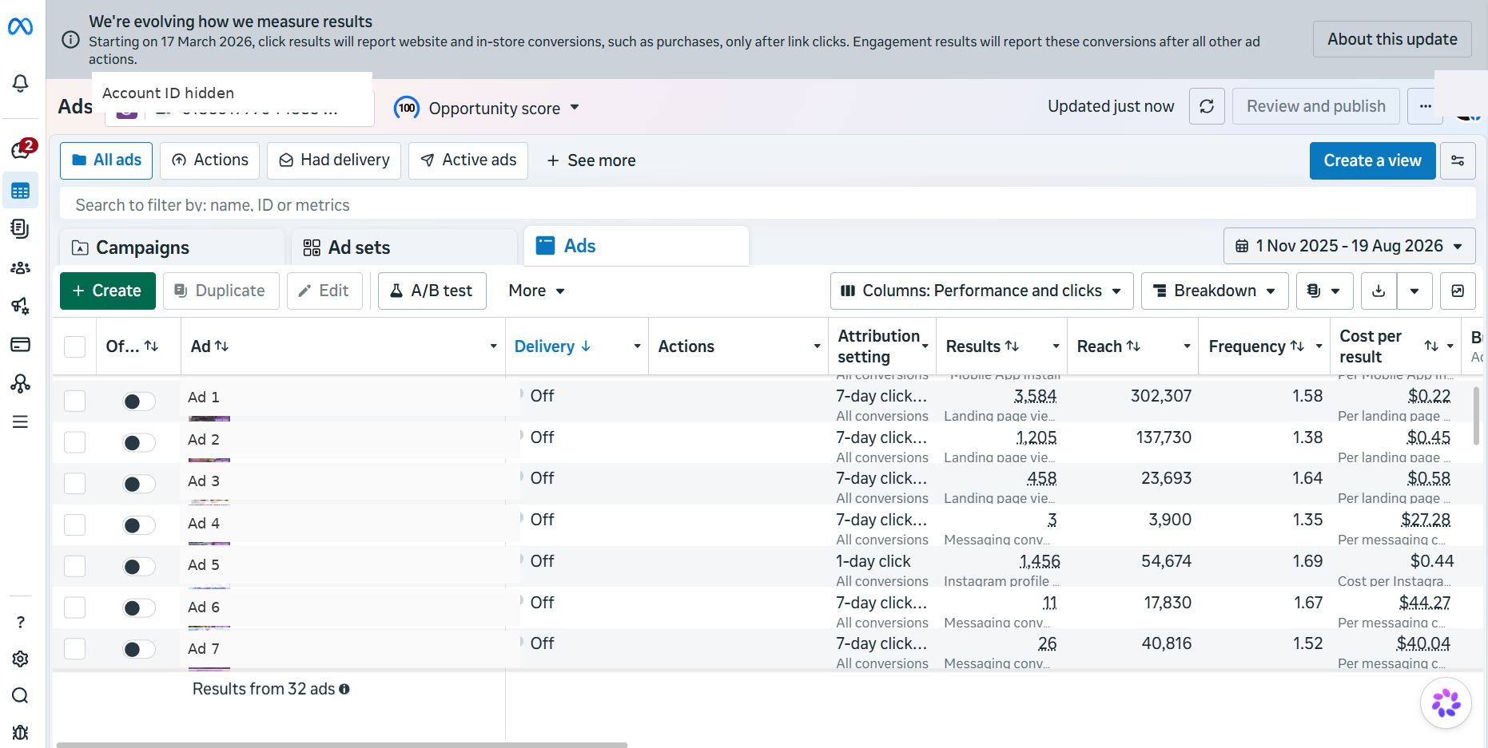This screenshot has height=748, width=1488.
Task: Open the help question mark icon
Action: tap(20, 622)
